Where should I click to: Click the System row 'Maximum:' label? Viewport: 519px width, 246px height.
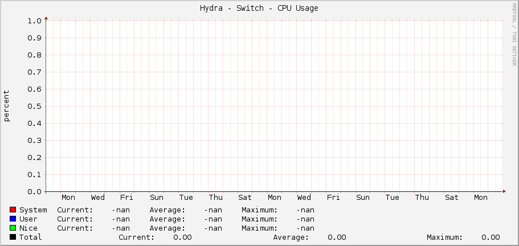[x=260, y=210]
